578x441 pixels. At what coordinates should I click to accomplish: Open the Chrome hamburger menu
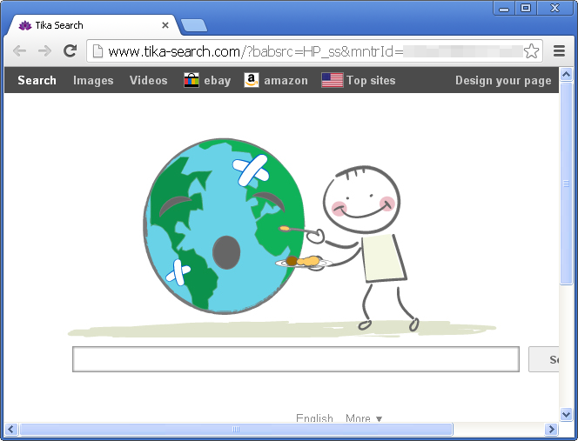(559, 51)
